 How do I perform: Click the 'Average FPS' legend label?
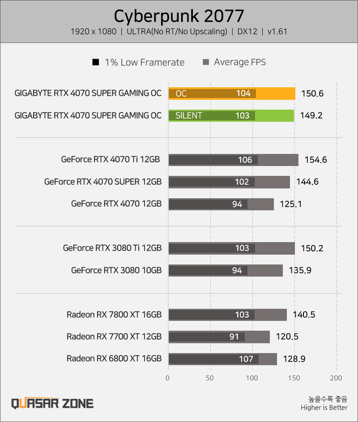click(x=240, y=62)
